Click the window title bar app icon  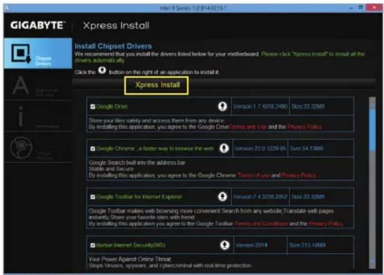click(7, 8)
